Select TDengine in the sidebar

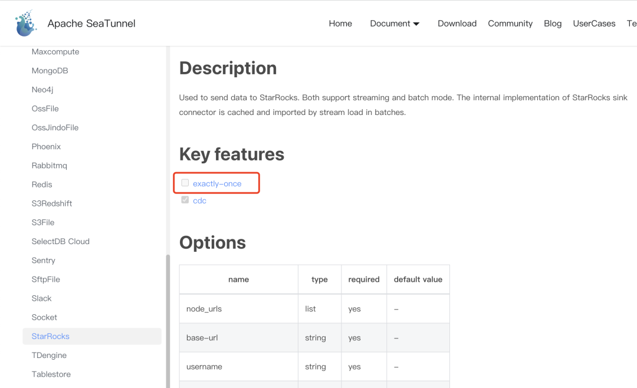[49, 355]
